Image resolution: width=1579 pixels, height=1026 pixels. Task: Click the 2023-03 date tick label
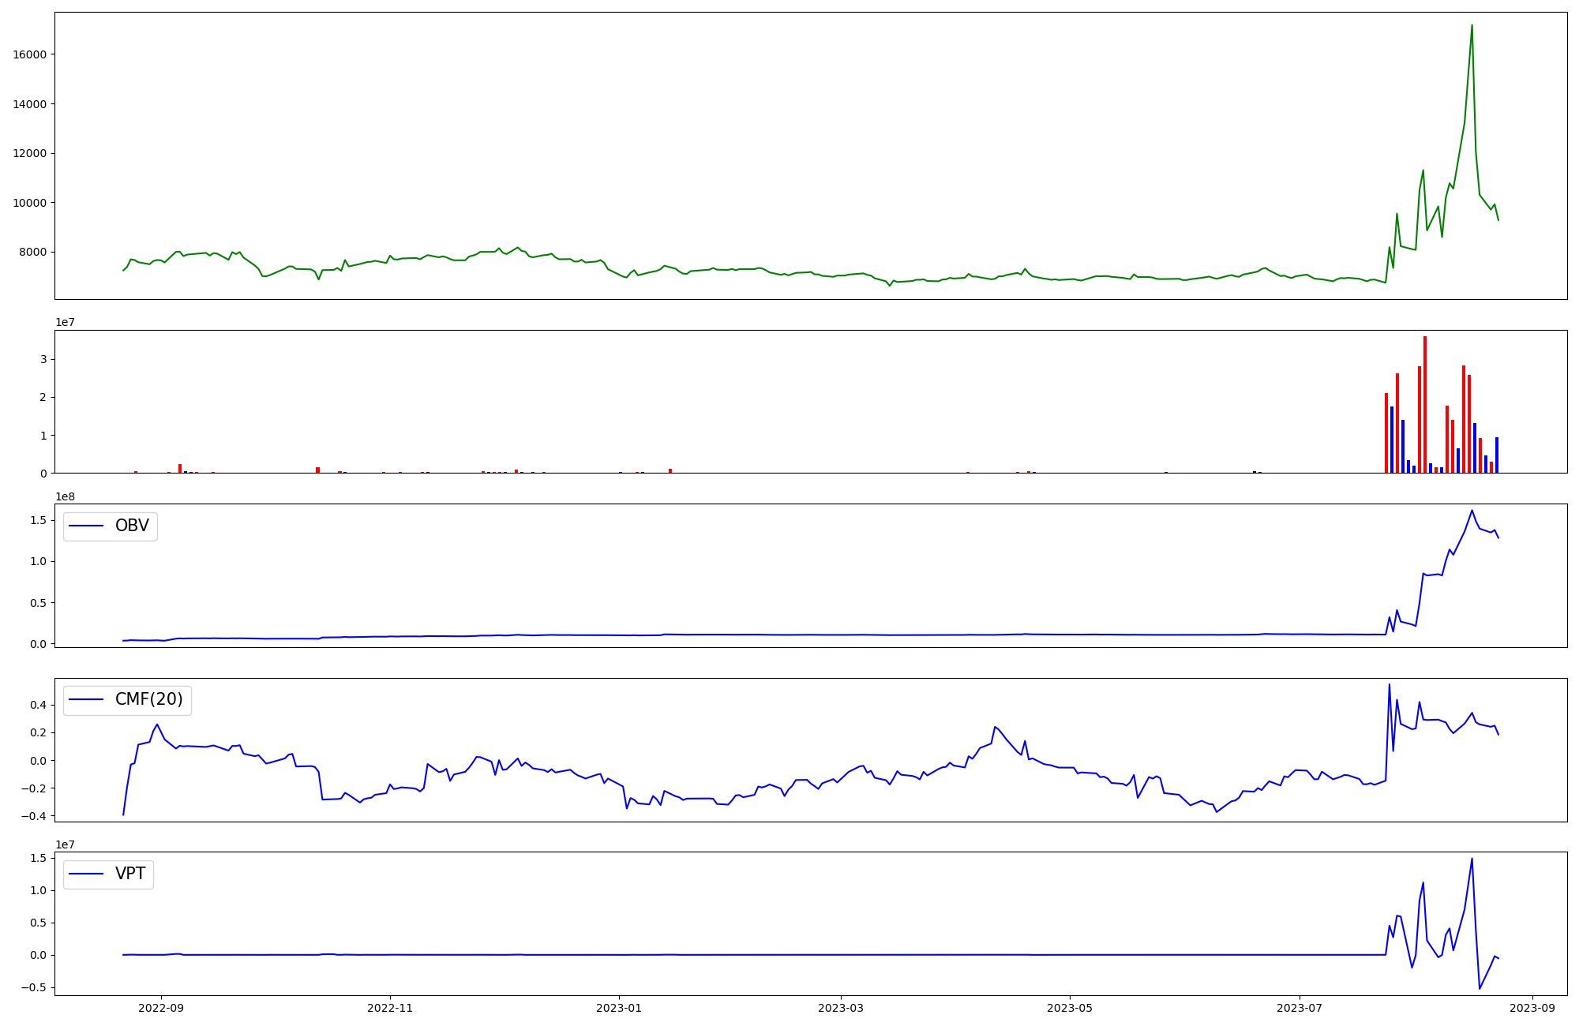pos(841,1008)
